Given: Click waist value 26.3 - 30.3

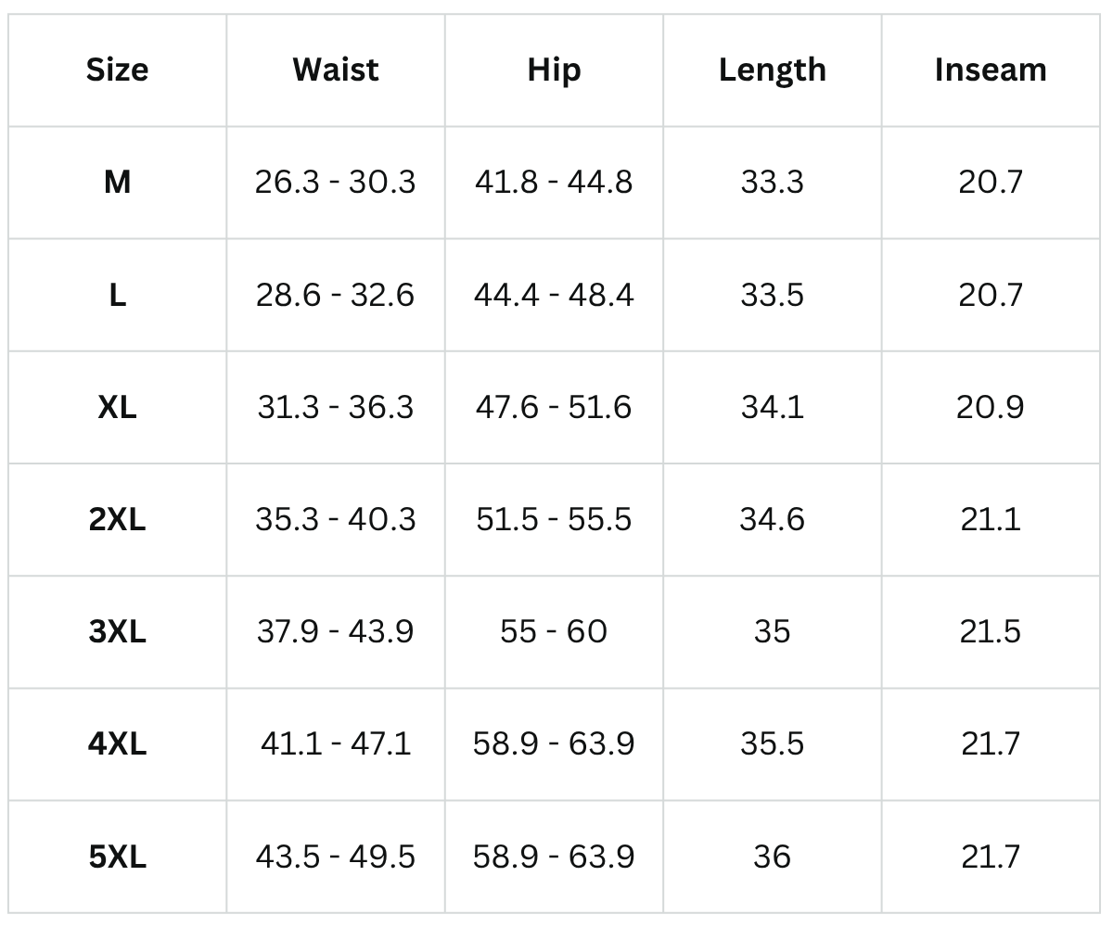Looking at the screenshot, I should point(335,182).
